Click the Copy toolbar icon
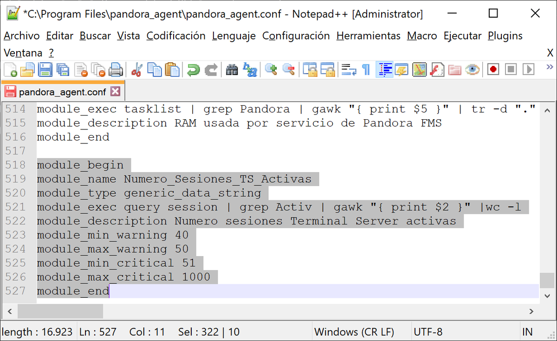Image resolution: width=557 pixels, height=341 pixels. pyautogui.click(x=154, y=70)
